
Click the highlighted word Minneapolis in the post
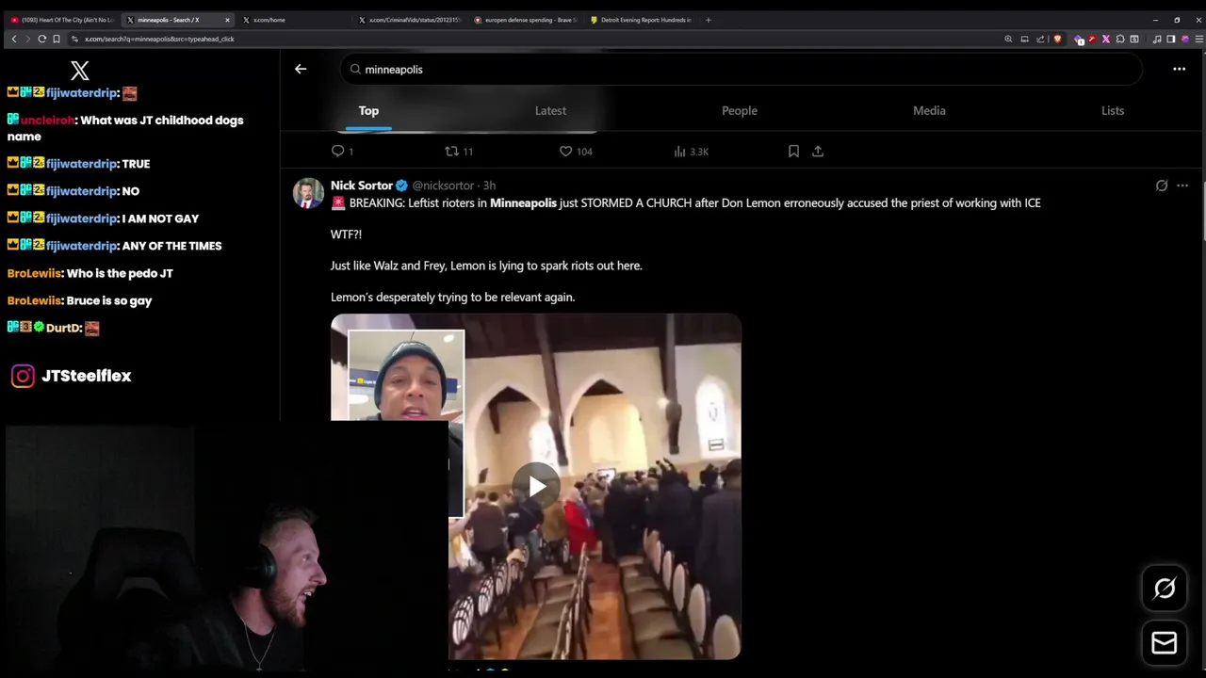tap(523, 202)
